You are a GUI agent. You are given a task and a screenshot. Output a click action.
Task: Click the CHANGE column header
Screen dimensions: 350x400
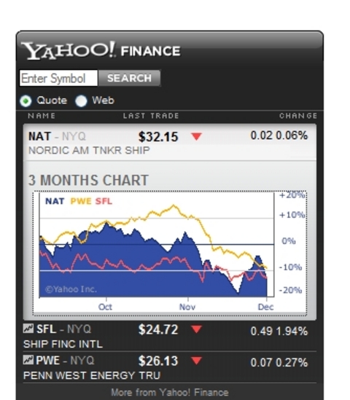(x=298, y=116)
